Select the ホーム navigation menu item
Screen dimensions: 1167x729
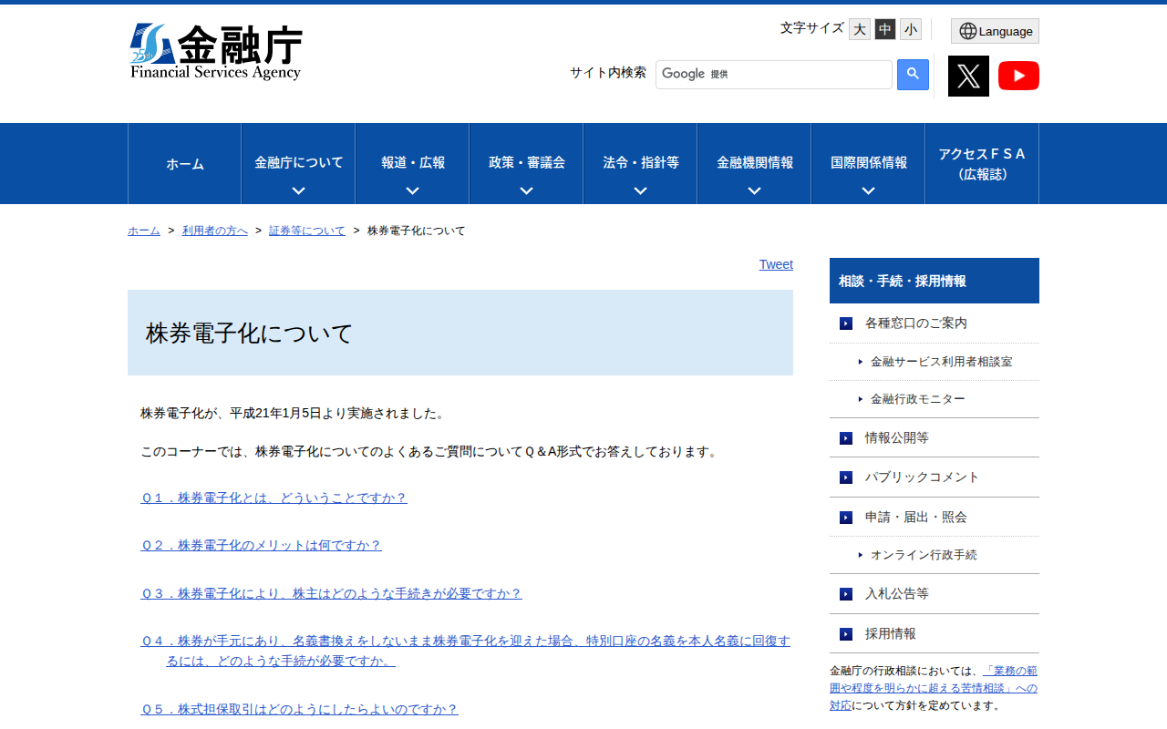pyautogui.click(x=184, y=163)
